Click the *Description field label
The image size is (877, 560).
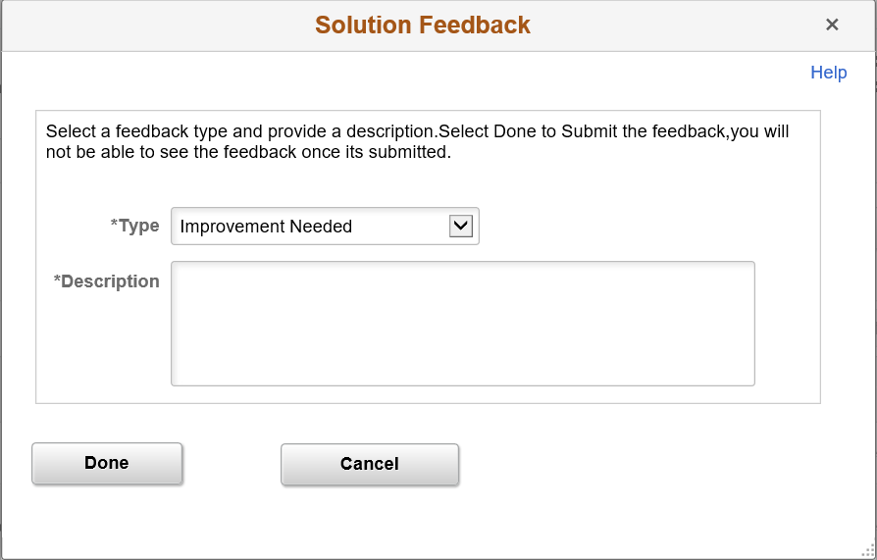[x=106, y=281]
